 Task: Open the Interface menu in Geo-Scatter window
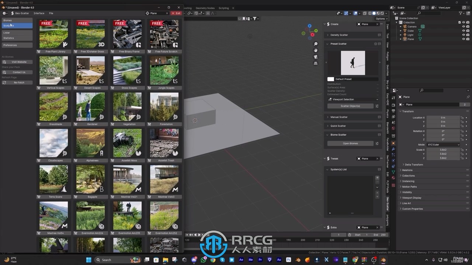tap(39, 13)
